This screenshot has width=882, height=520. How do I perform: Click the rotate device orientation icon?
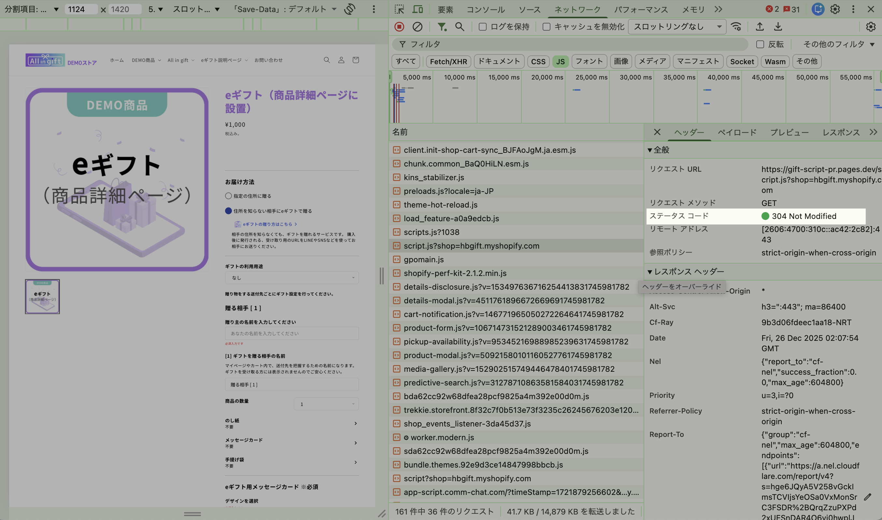349,9
